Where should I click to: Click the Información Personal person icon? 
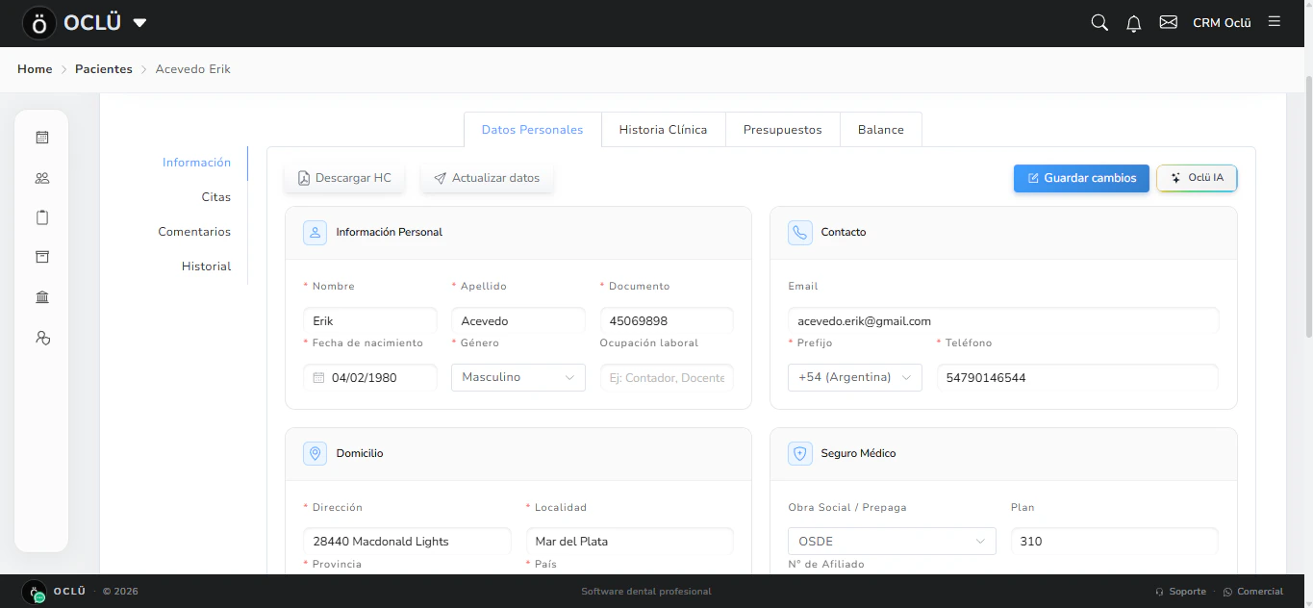point(316,233)
